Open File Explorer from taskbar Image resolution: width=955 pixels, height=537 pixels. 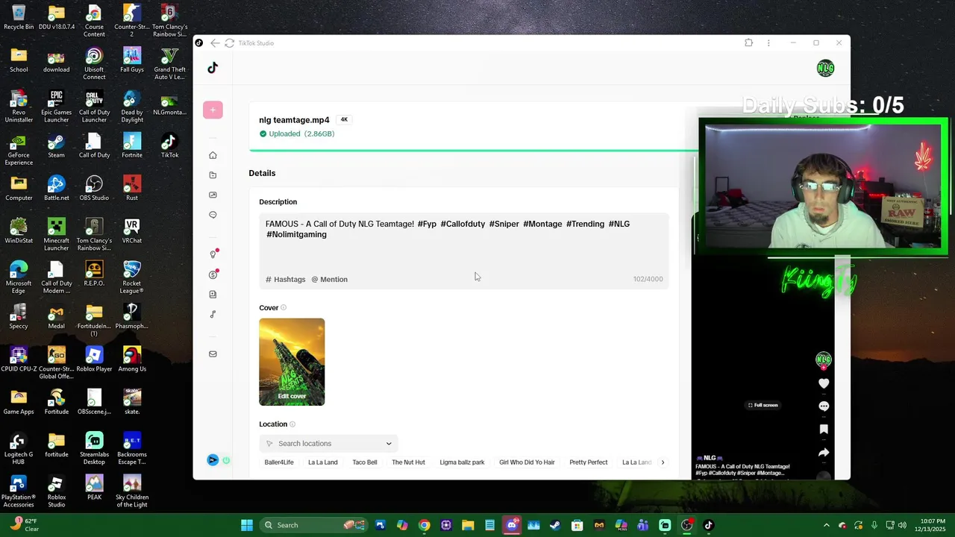(x=468, y=525)
